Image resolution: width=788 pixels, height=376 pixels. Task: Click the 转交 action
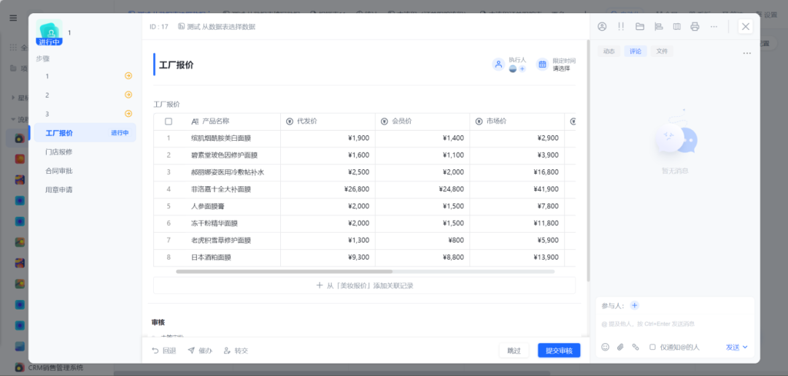[x=236, y=350]
